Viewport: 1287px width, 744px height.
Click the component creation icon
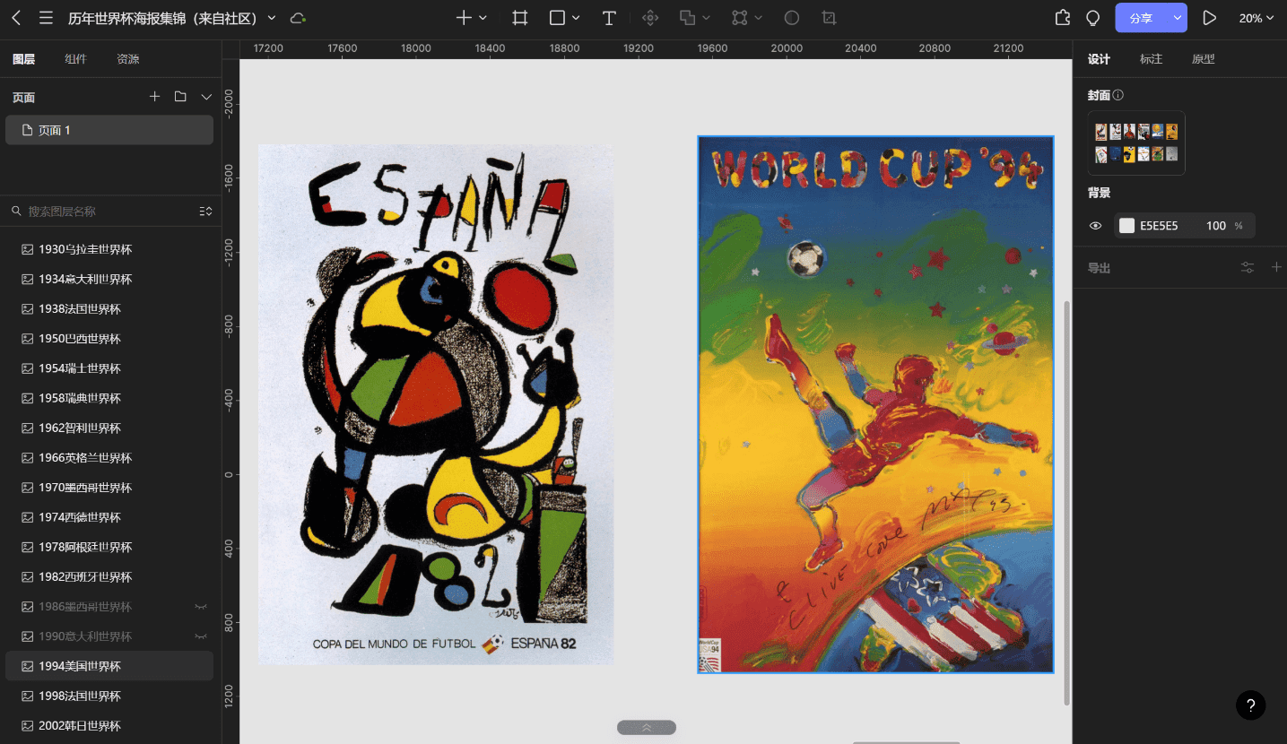pyautogui.click(x=650, y=18)
